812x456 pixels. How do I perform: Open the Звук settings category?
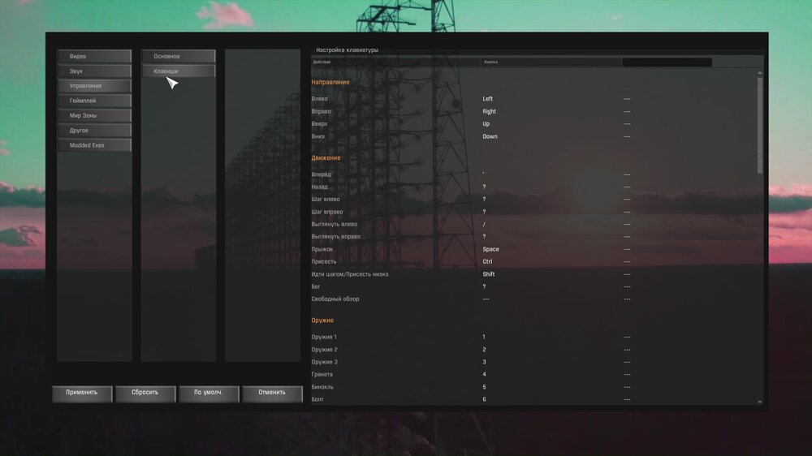(x=94, y=71)
